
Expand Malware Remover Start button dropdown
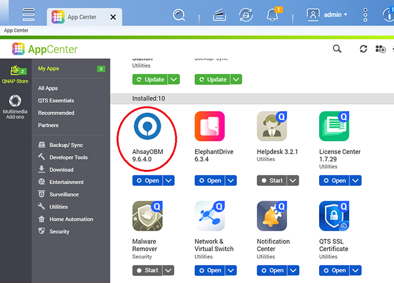[x=169, y=270]
